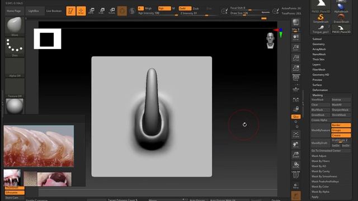The width and height of the screenshot is (358, 201).
Task: Click the Zoom document icon
Action: 296,47
